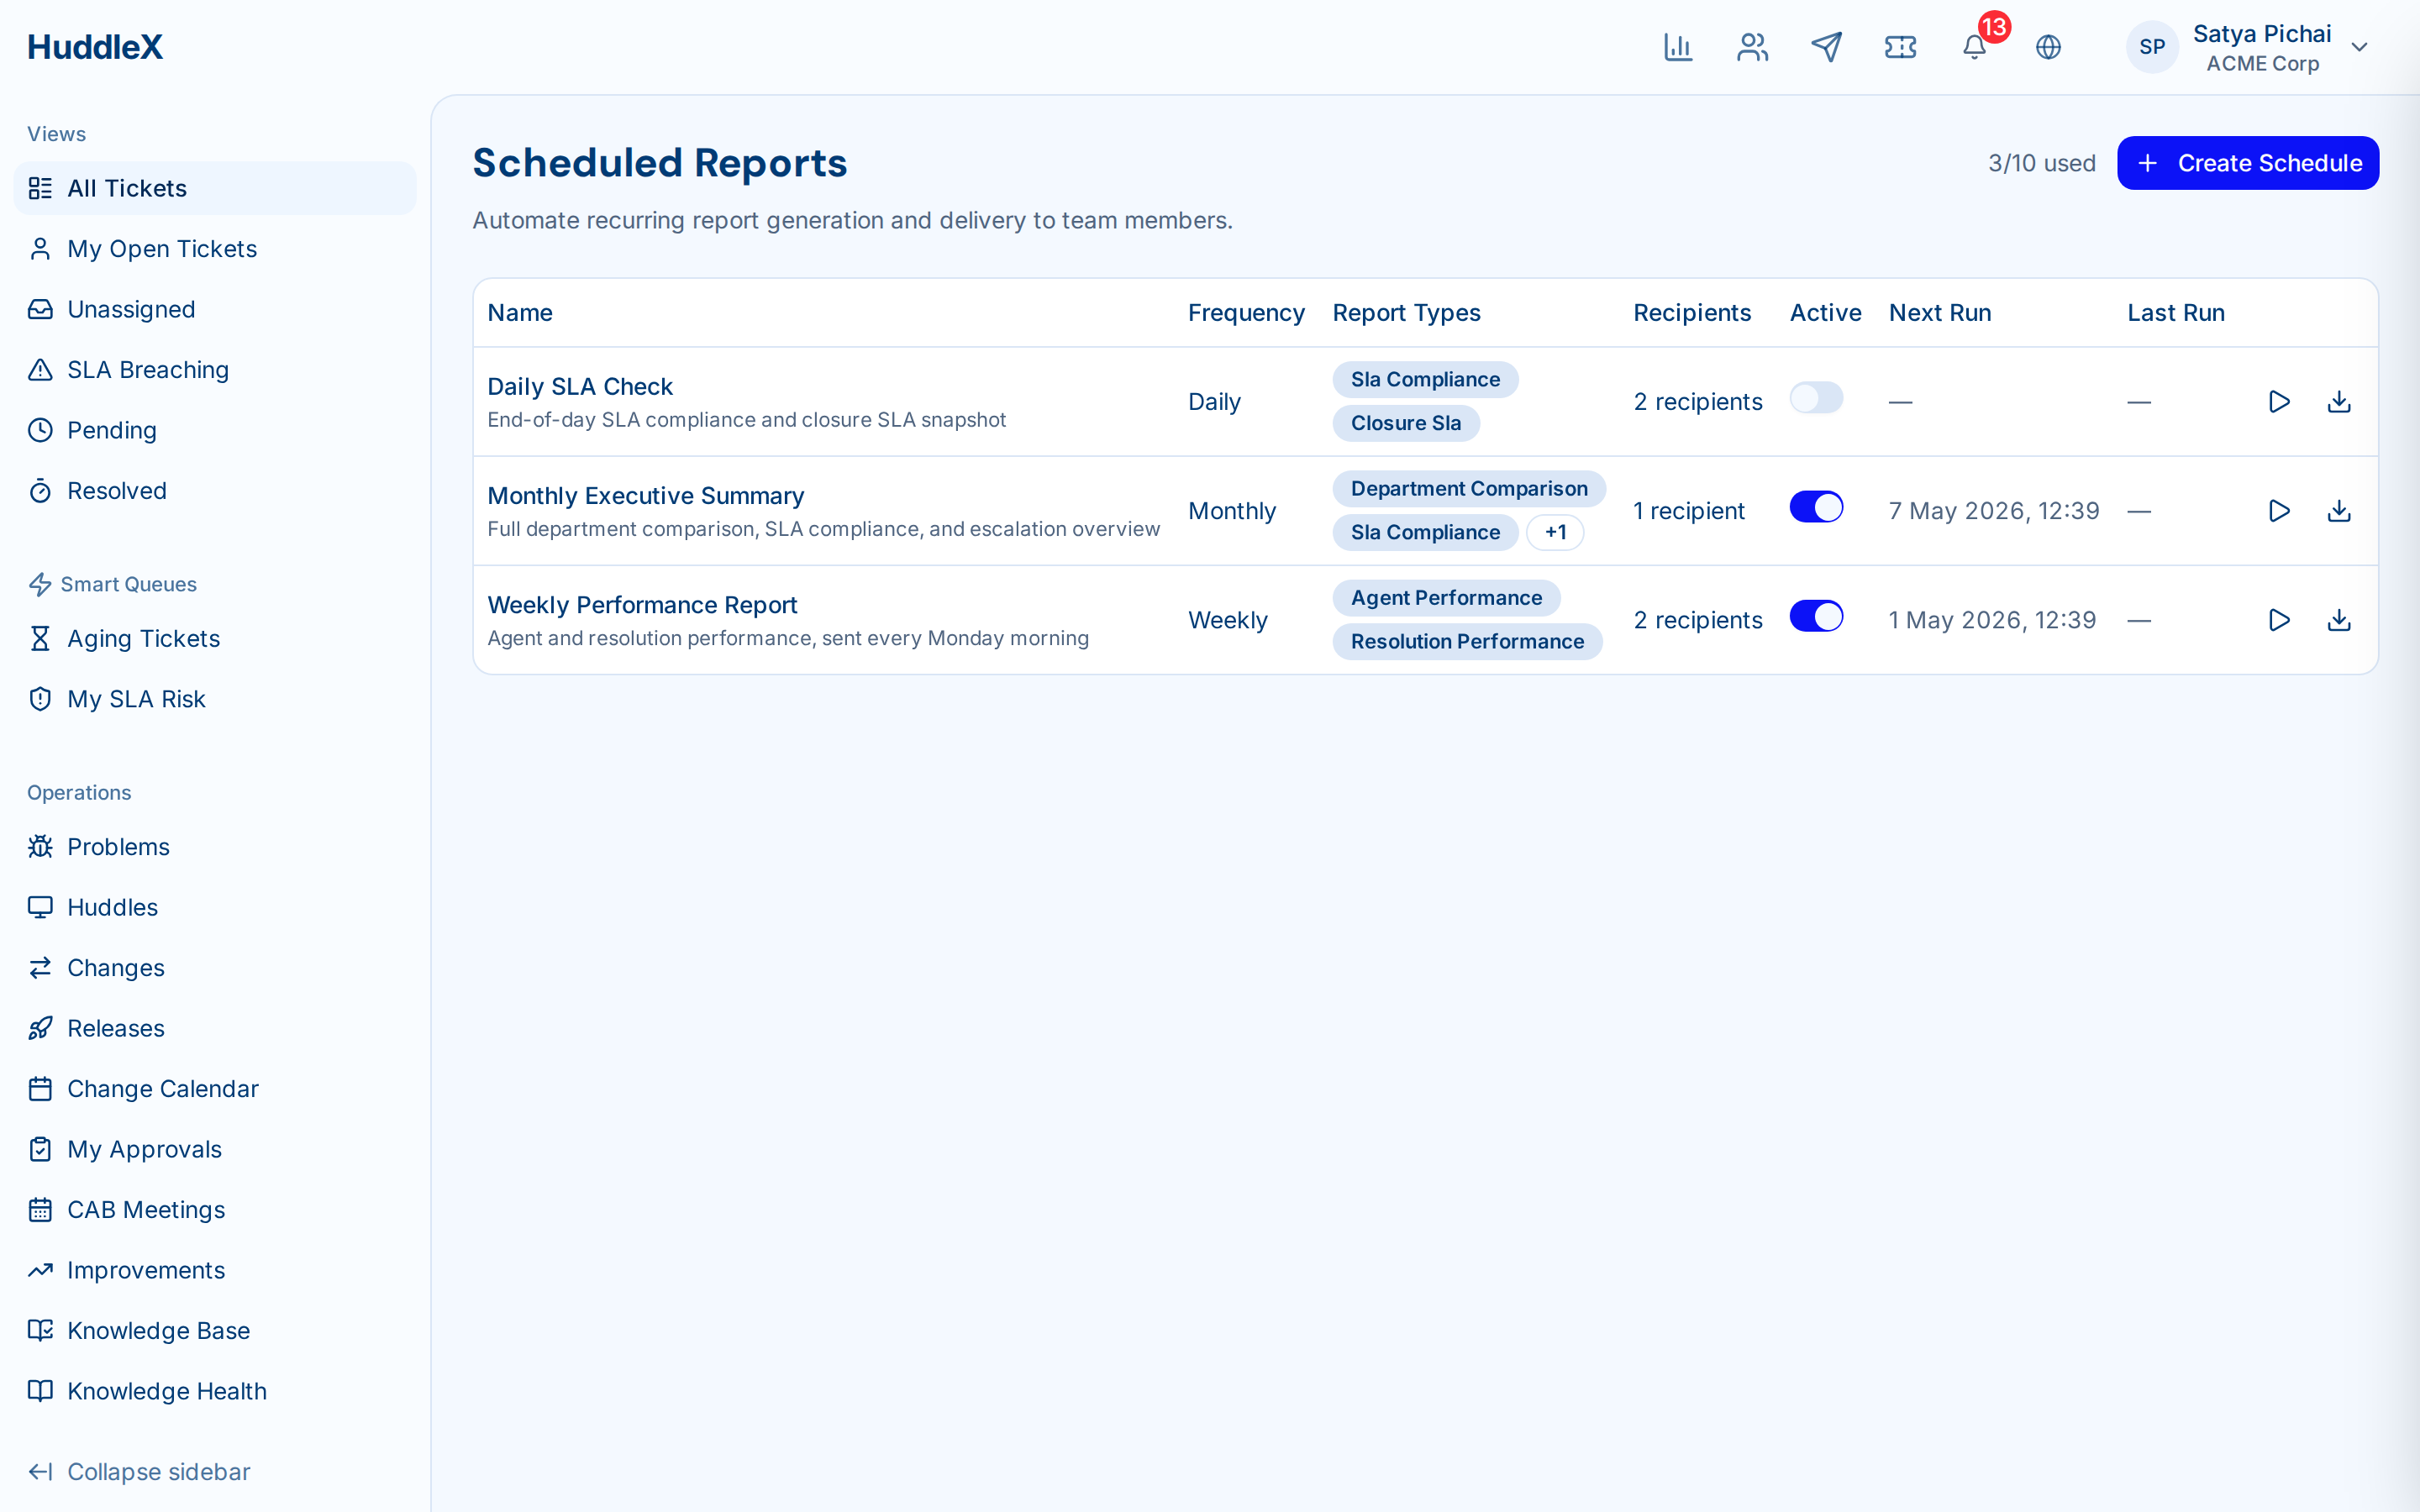Viewport: 2420px width, 1512px height.
Task: Open My Open Tickets view
Action: tap(215, 249)
